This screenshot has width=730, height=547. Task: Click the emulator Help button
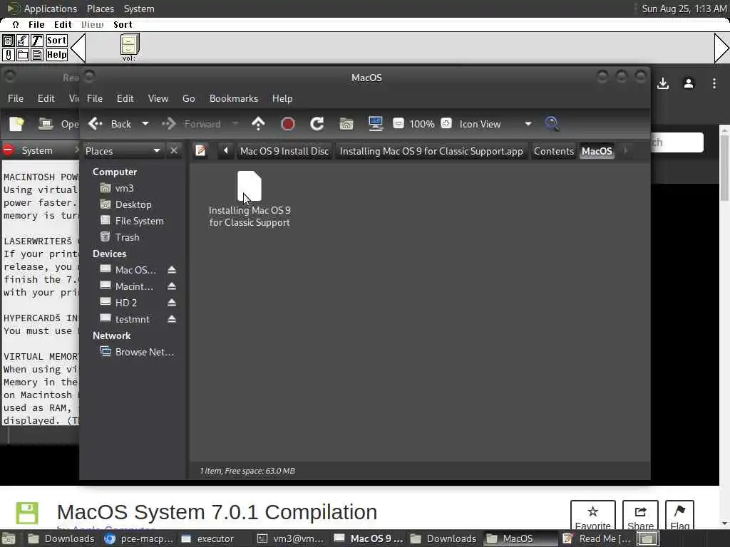(56, 55)
